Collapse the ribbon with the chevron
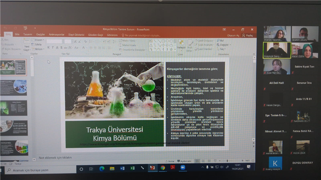321x180 pixels. click(254, 54)
